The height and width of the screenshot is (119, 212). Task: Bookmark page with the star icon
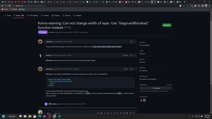187,6
